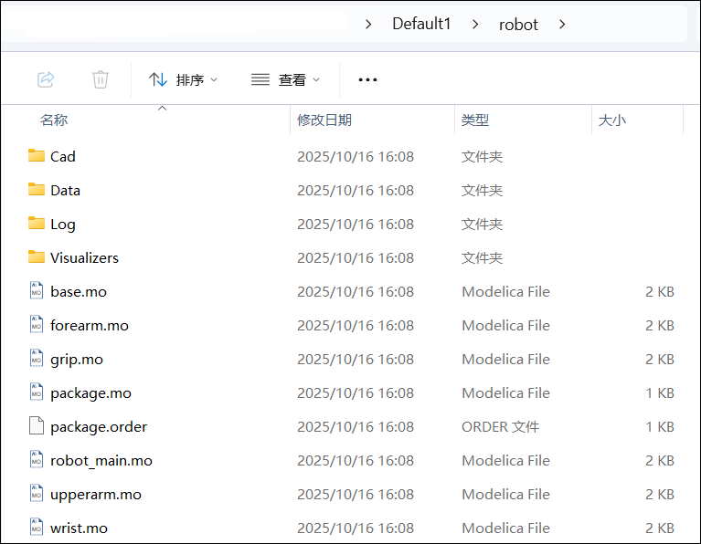Select the Data folder icon
This screenshot has height=544, width=701.
pyautogui.click(x=37, y=189)
